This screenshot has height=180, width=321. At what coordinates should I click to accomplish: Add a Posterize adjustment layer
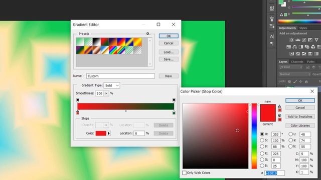pos(298,54)
